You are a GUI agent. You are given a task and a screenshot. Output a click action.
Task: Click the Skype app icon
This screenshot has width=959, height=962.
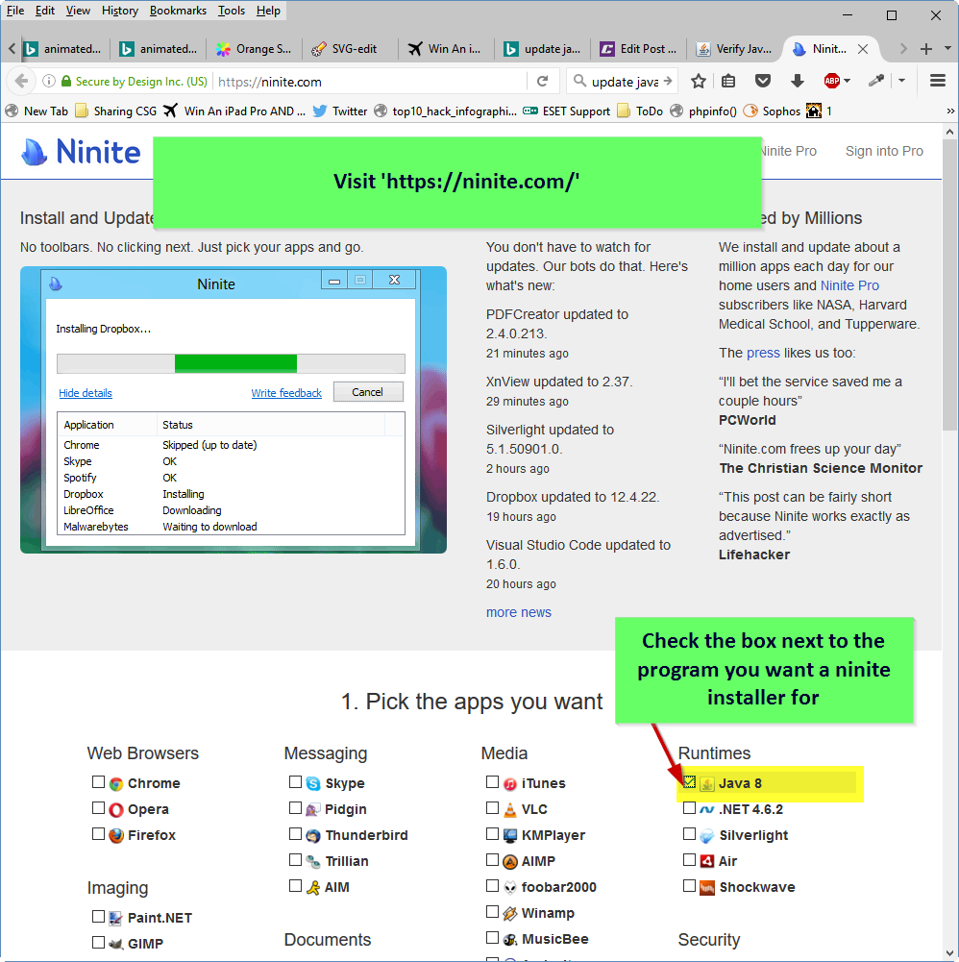(313, 784)
